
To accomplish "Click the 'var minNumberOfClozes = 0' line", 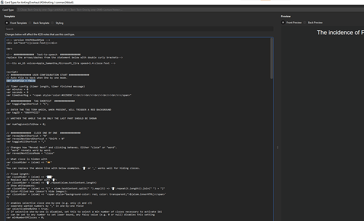I will click(x=25, y=216).
